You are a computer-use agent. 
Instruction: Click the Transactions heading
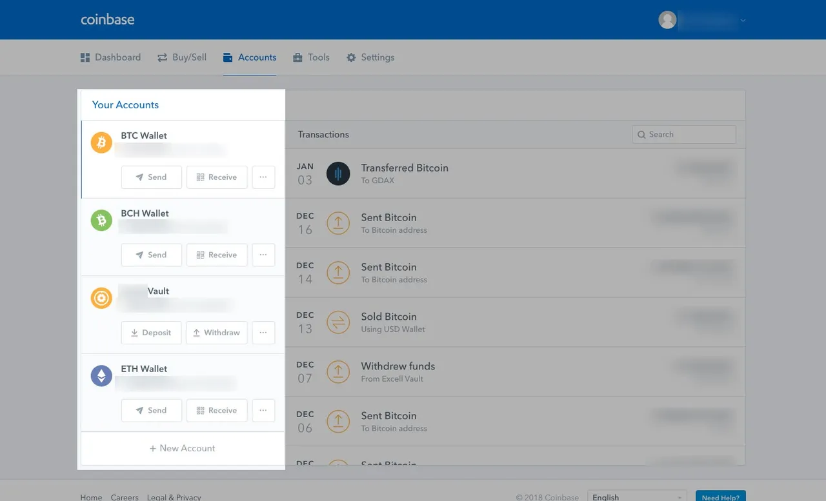pos(323,134)
